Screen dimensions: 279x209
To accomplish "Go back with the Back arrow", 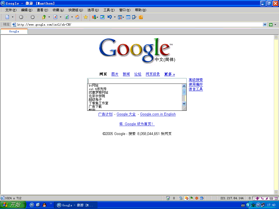I will click(x=21, y=17).
